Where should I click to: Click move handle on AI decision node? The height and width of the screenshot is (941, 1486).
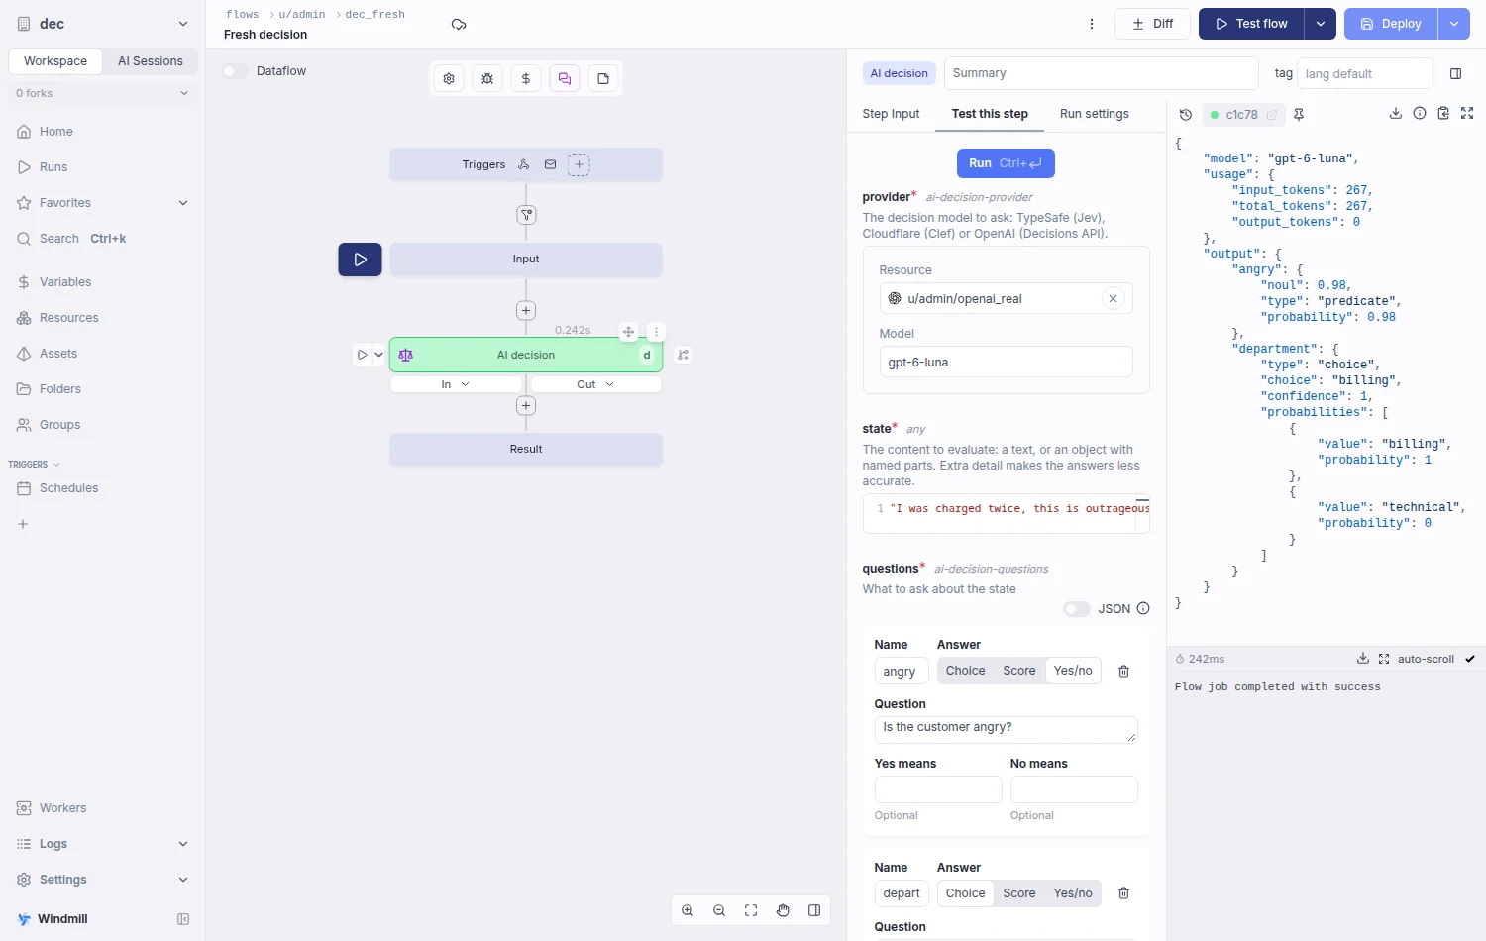628,332
